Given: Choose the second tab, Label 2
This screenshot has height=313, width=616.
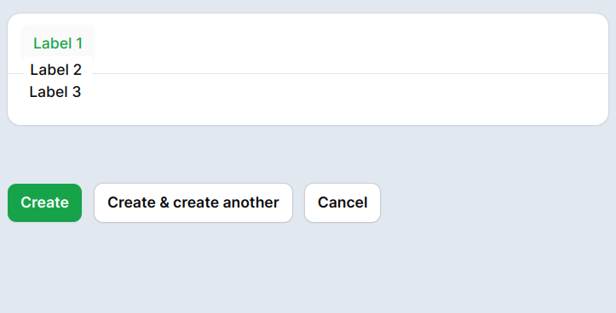Looking at the screenshot, I should click(55, 70).
